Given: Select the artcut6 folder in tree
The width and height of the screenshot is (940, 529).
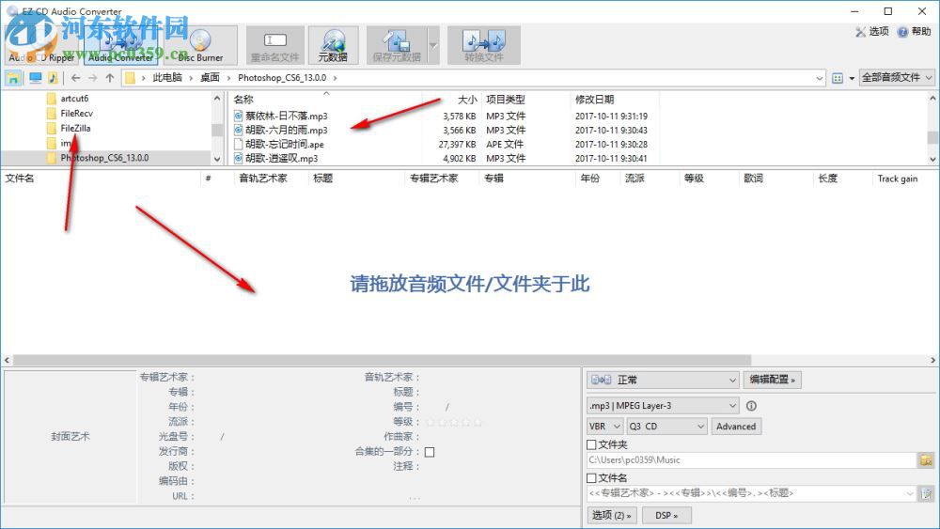Looking at the screenshot, I should coord(74,99).
